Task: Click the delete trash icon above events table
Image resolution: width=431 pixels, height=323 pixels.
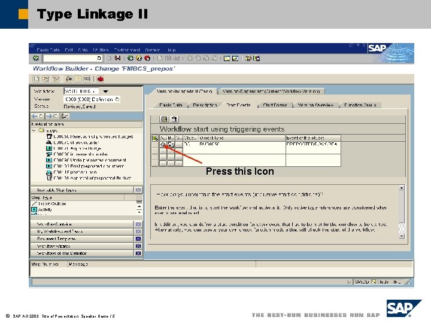Action: (x=174, y=119)
